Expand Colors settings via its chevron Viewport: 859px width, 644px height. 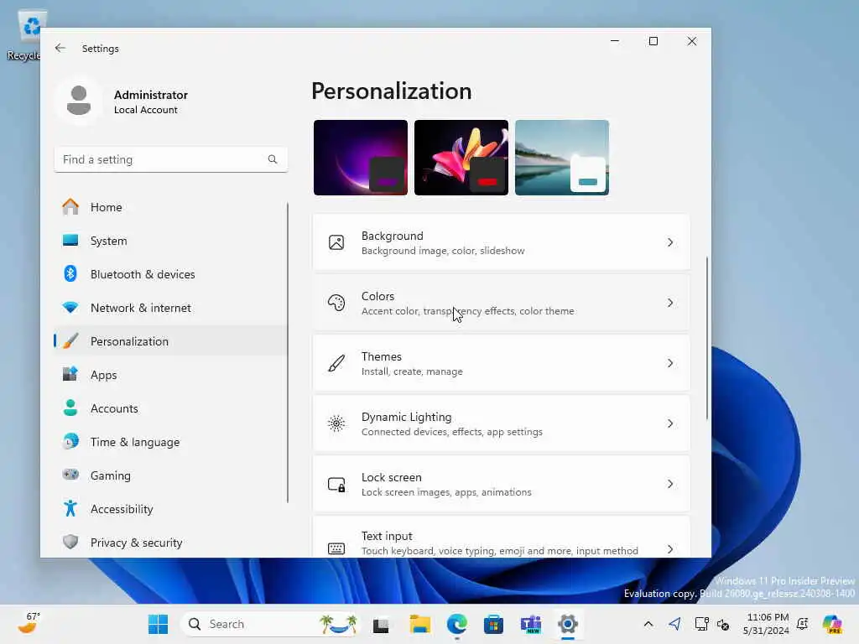click(670, 303)
